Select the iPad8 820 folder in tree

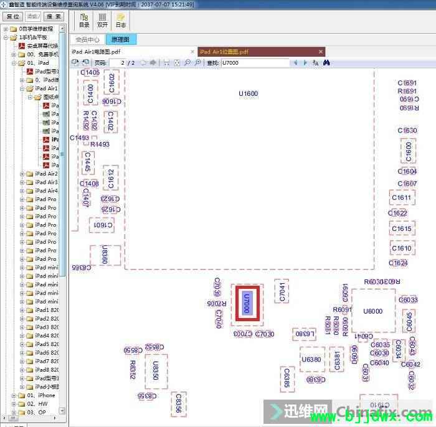pos(47,370)
